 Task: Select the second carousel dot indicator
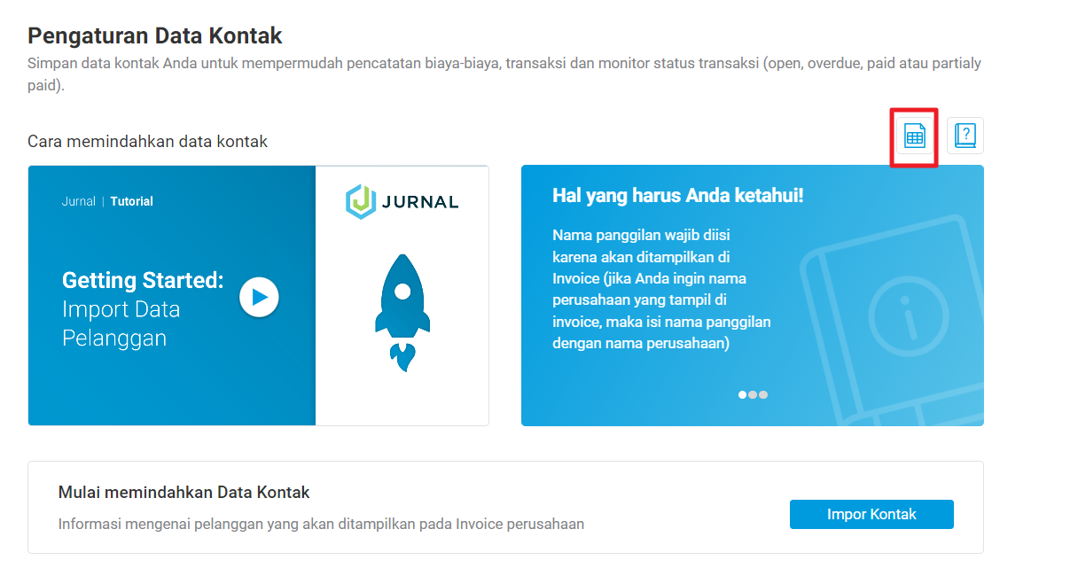[753, 395]
